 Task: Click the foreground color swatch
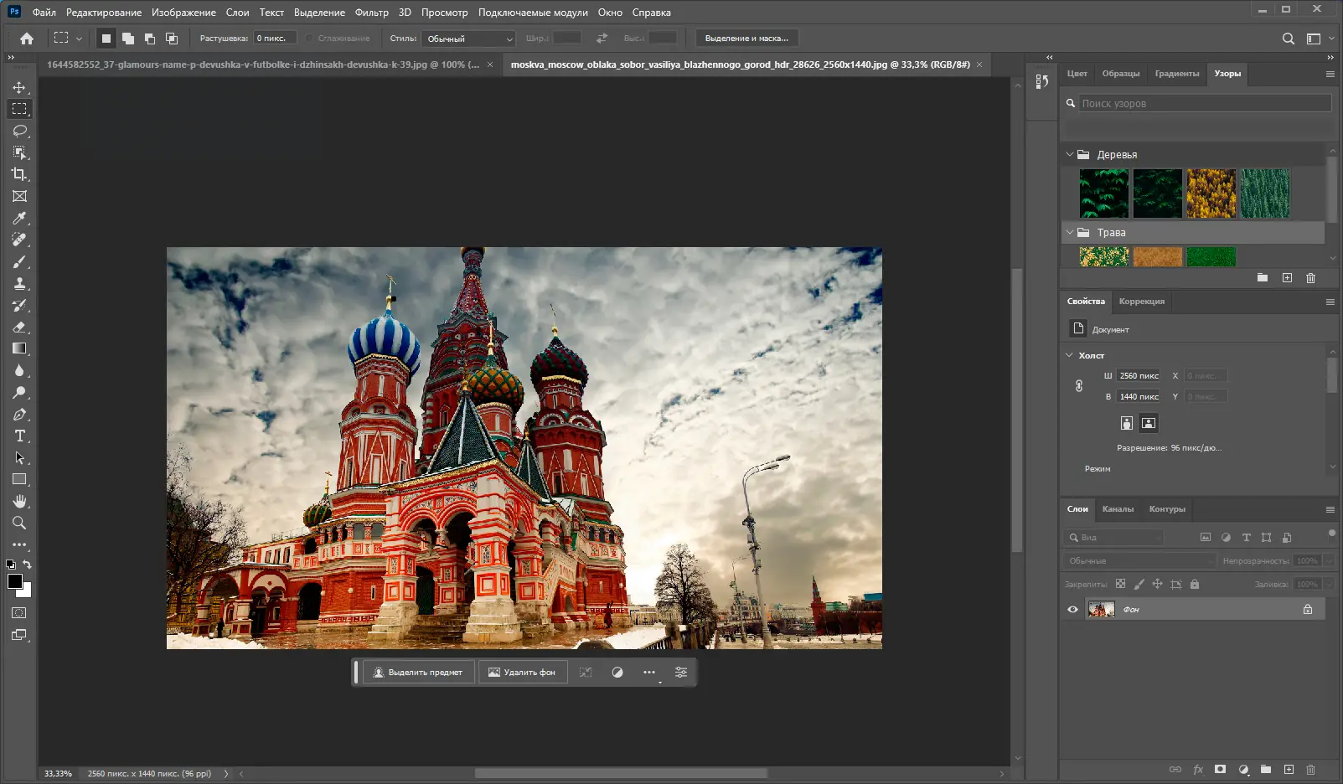click(x=14, y=581)
